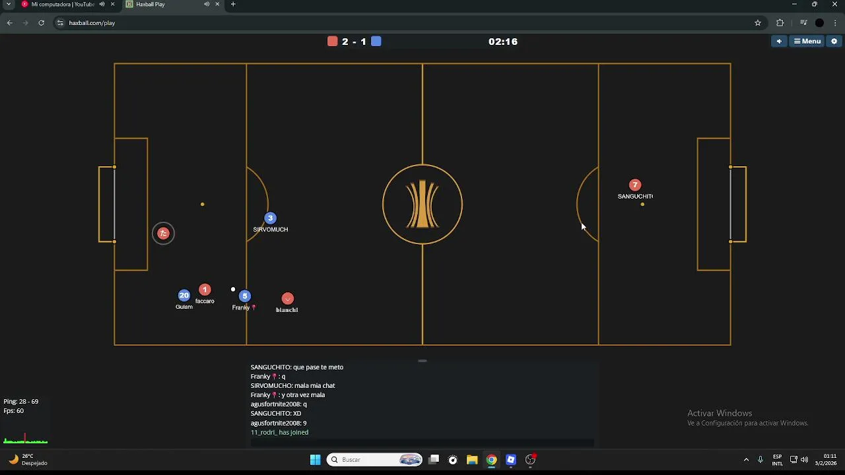845x475 pixels.
Task: Click player 3 SIRVOMUCHO disc
Action: [x=270, y=218]
